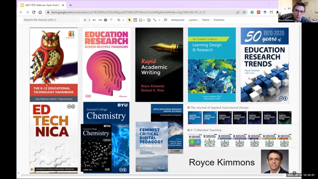Select the Paint format tool
The image size is (318, 179).
(111, 20)
